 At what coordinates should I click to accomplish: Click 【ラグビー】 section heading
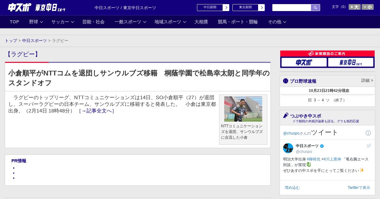click(23, 54)
